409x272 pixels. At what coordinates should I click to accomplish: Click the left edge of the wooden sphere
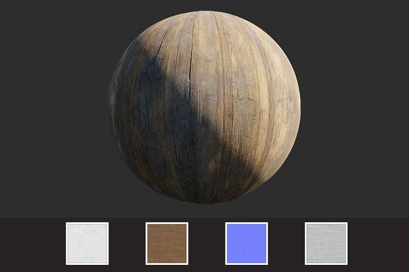(x=110, y=107)
